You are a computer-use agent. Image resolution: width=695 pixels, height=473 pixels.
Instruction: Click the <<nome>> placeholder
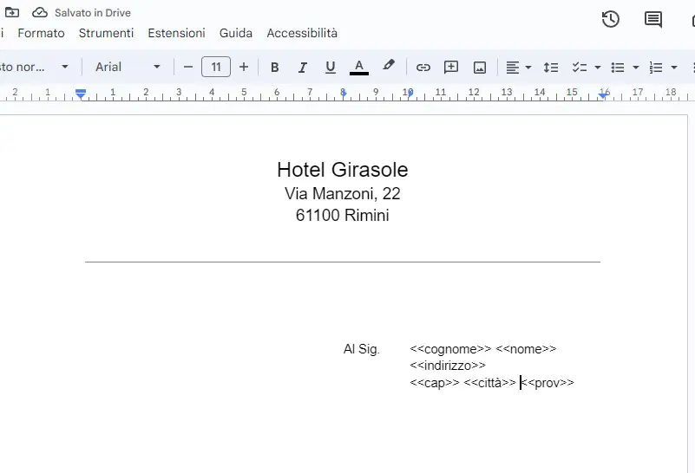(526, 349)
